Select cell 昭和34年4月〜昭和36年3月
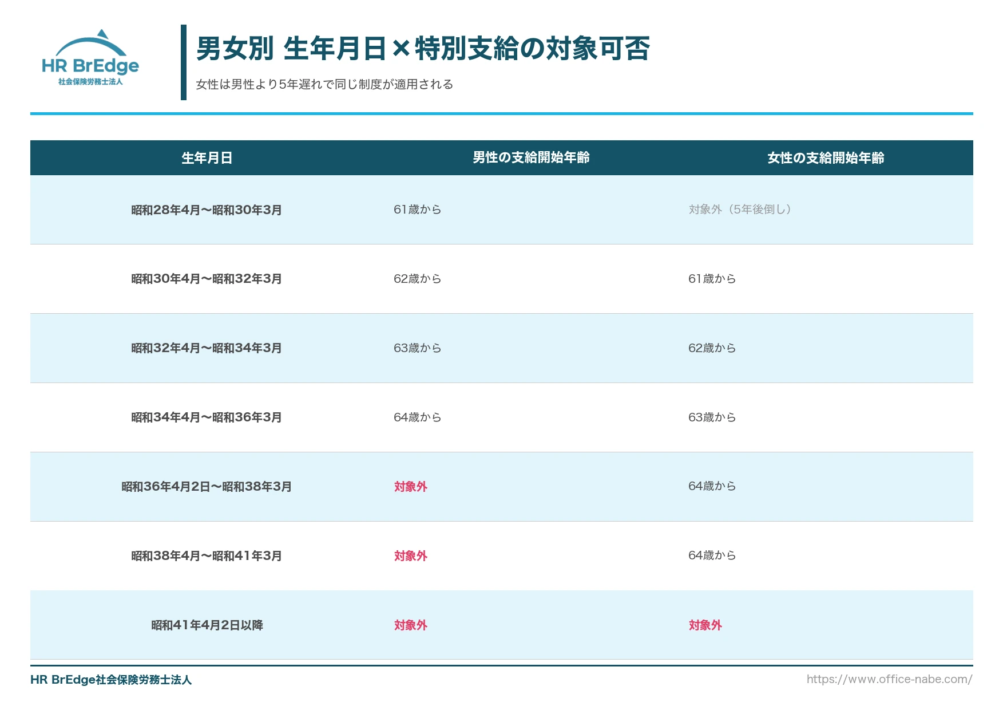1003x710 pixels. (x=207, y=417)
